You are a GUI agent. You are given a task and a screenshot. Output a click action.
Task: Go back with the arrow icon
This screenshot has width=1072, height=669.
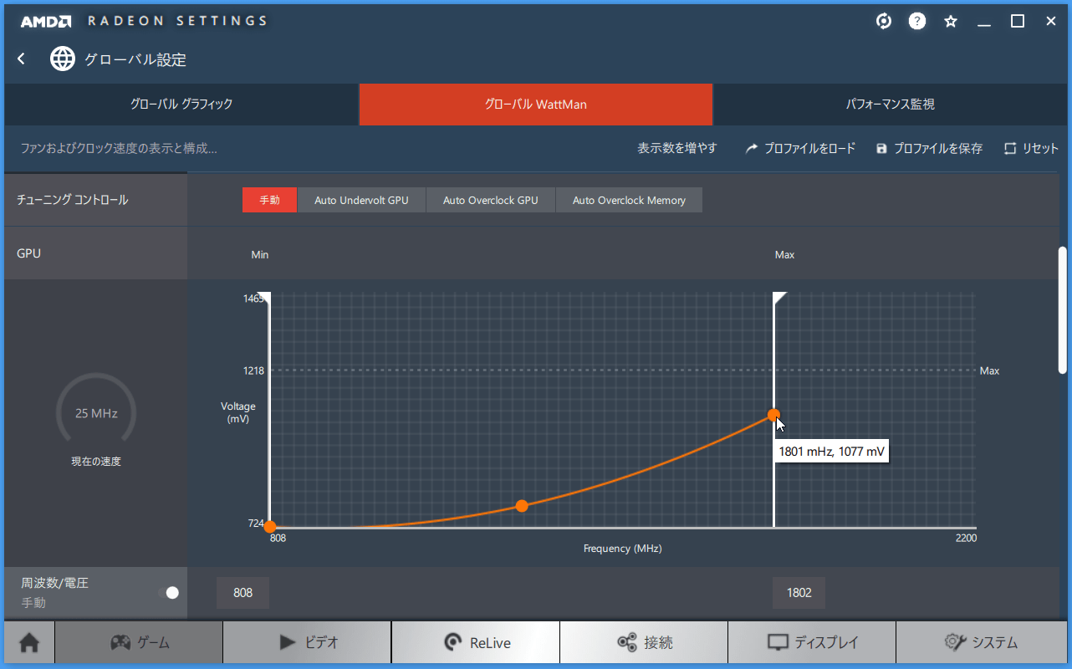pyautogui.click(x=22, y=59)
